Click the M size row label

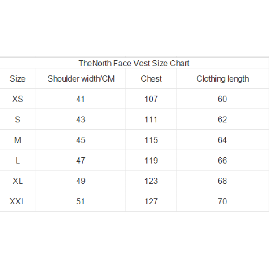click(17, 140)
